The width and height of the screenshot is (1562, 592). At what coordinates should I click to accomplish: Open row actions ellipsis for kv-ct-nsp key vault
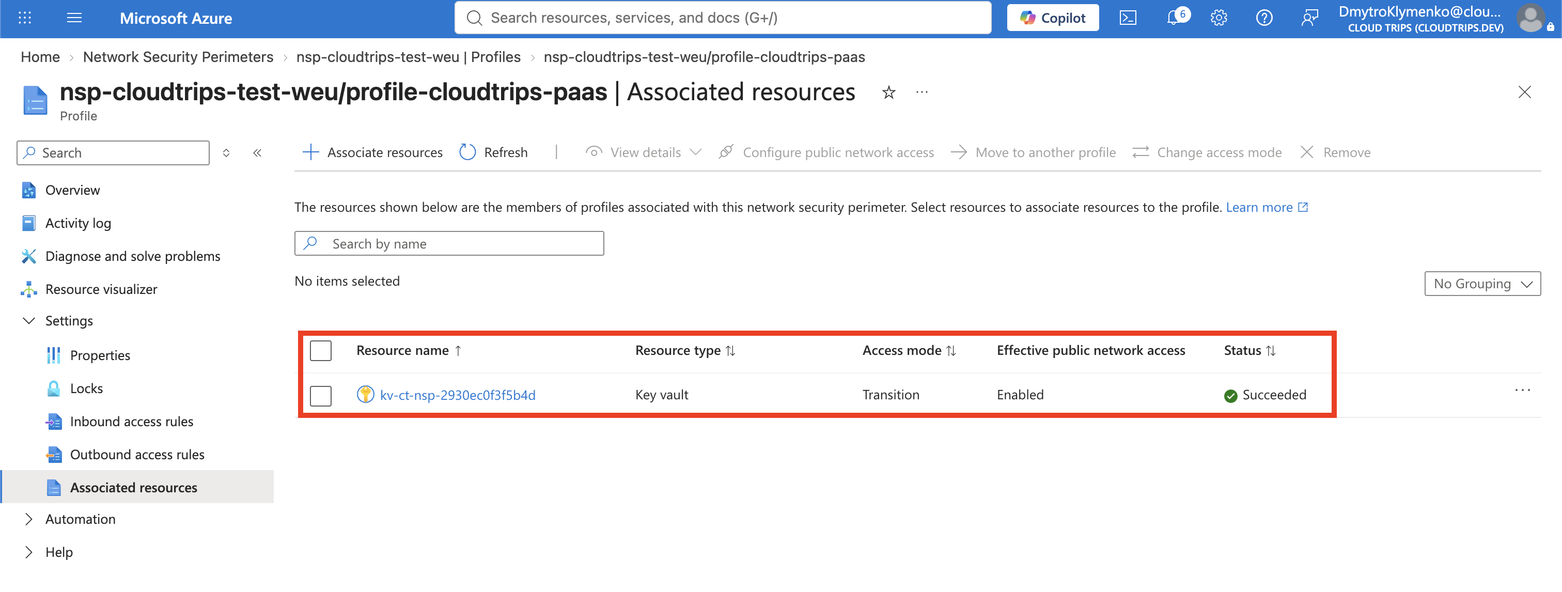pos(1523,391)
